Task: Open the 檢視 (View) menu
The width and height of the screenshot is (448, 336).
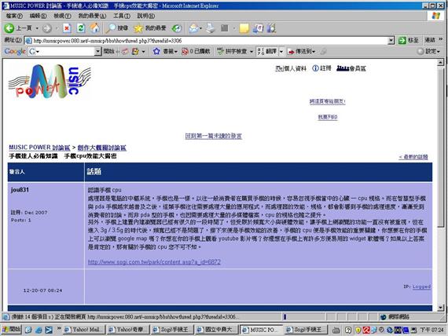Action: [63, 16]
